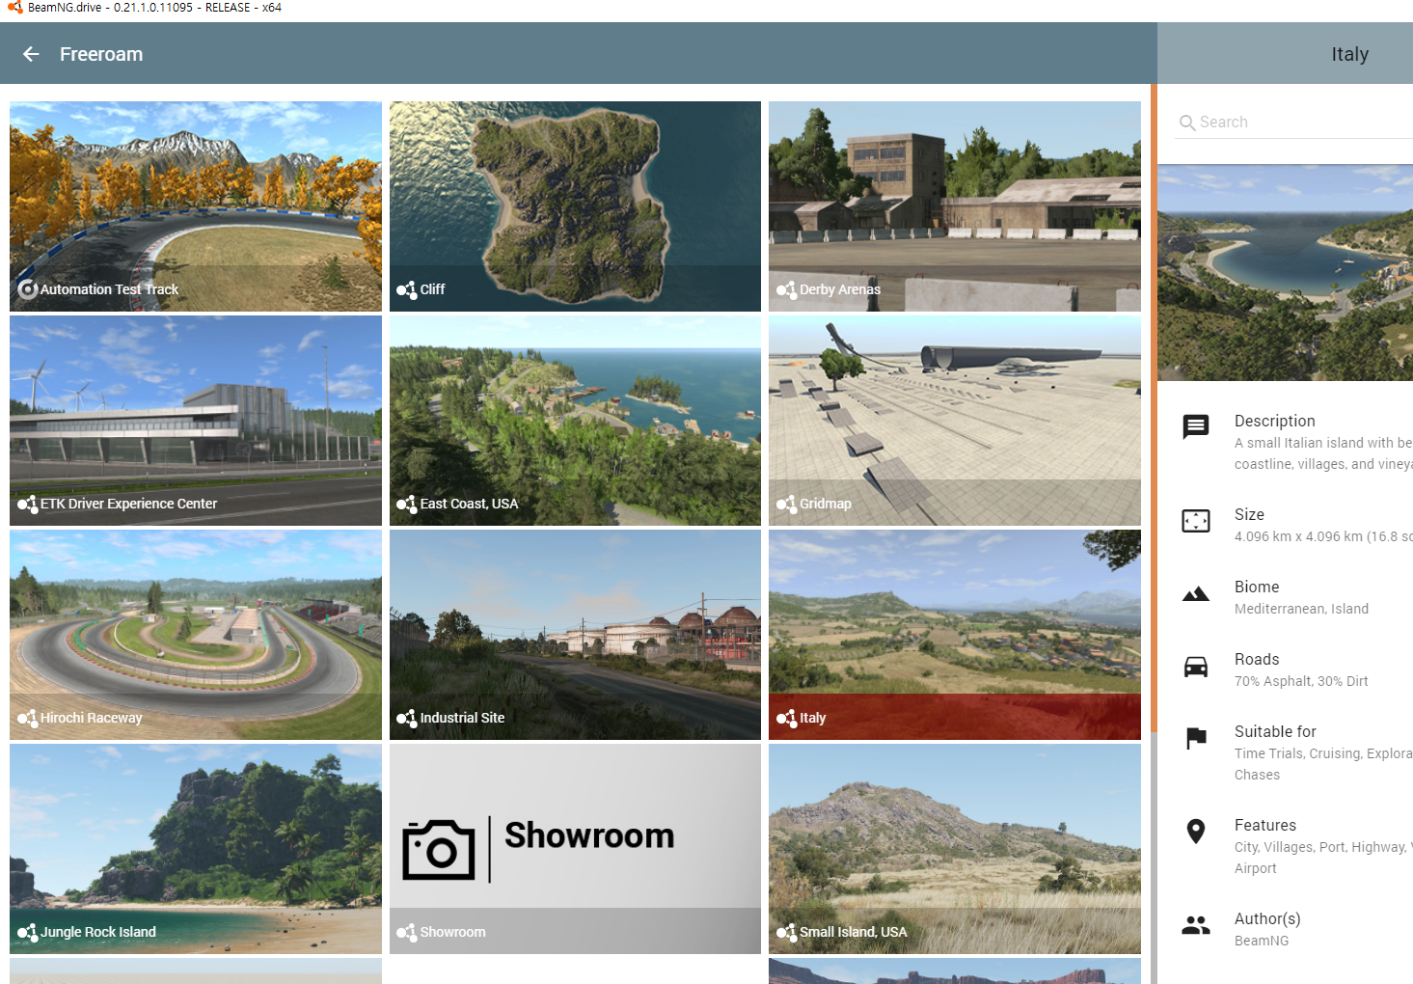Click the icon beside Jungle Rock Island label

(28, 932)
